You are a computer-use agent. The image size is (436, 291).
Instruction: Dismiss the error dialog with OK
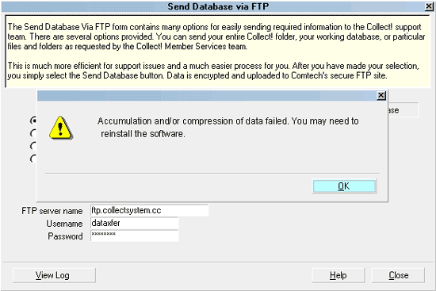point(344,186)
